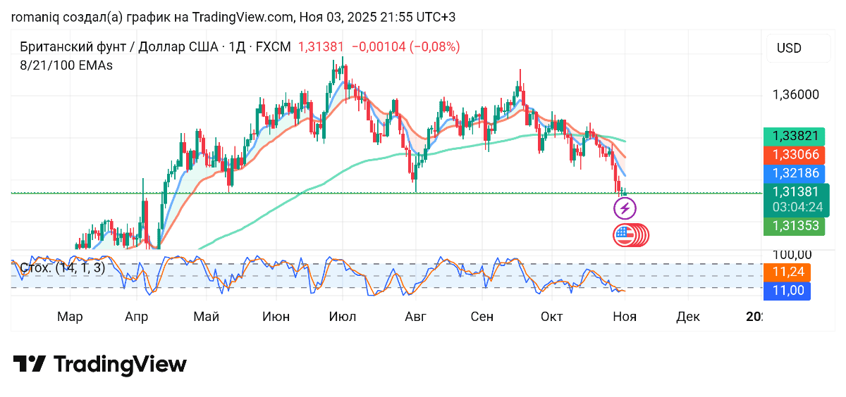
Task: Click the Дек month on the time axis
Action: click(x=687, y=317)
